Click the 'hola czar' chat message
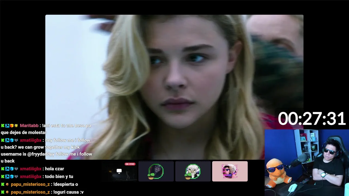This screenshot has height=196, width=349. point(55,169)
